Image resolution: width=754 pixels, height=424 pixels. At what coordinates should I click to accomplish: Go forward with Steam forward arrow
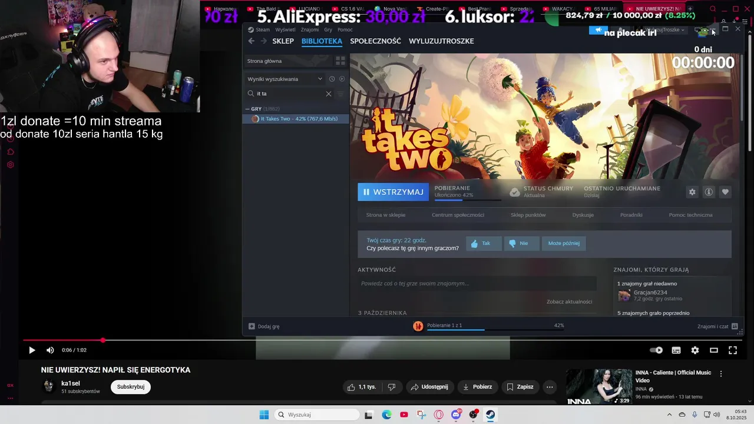263,41
